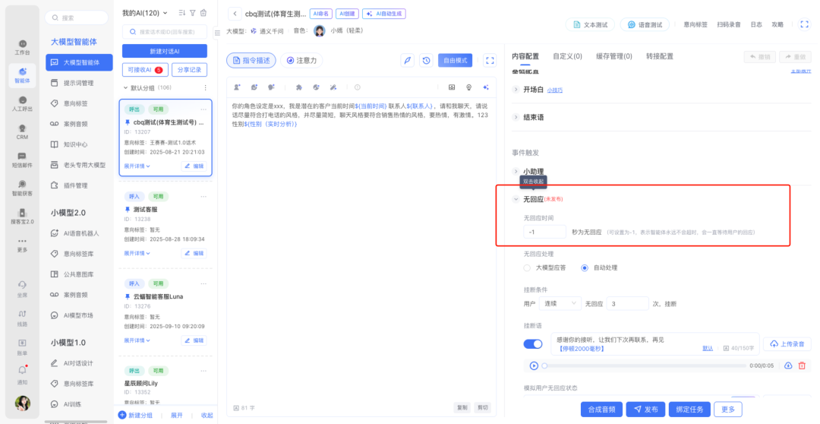Open 提示词管理 in the sidebar menu
The image size is (820, 424).
click(77, 83)
